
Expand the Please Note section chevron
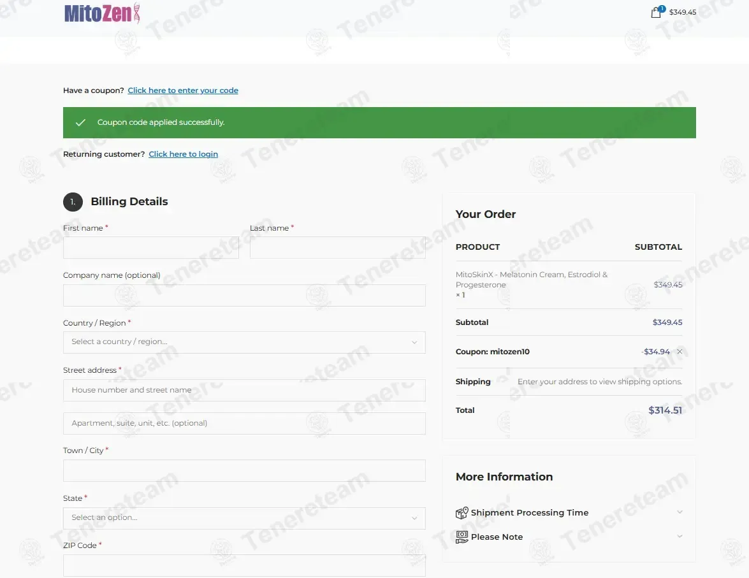tap(680, 537)
